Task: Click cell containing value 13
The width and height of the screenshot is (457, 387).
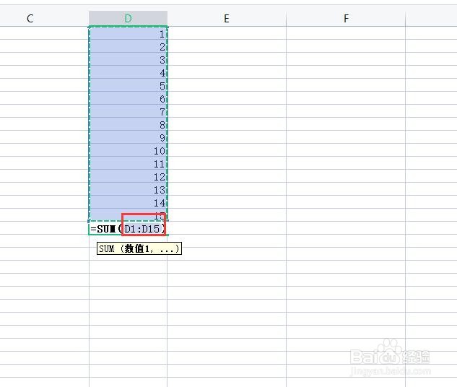Action: pyautogui.click(x=128, y=189)
